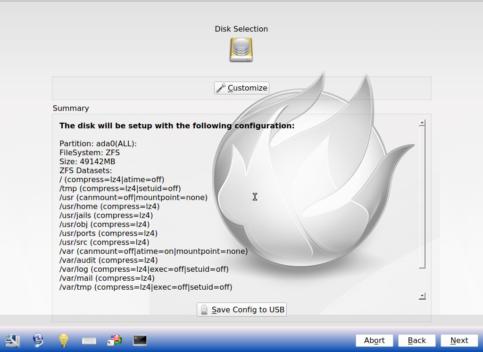Click the '/var/tmp' dataset line
Image resolution: width=483 pixels, height=352 pixels.
coord(146,287)
